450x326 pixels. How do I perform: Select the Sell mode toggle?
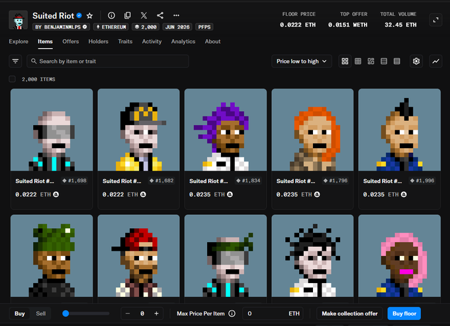[41, 313]
